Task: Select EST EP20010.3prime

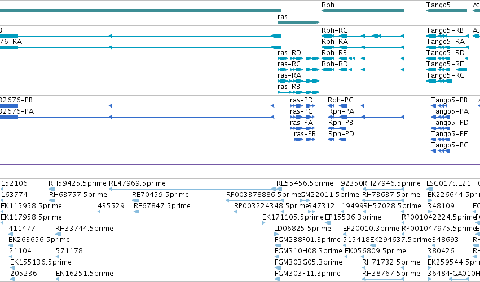Action: (371, 229)
